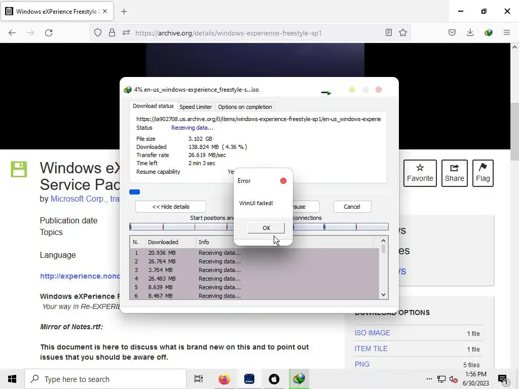Click the apple icon on taskbar
519x389 pixels.
click(274, 379)
